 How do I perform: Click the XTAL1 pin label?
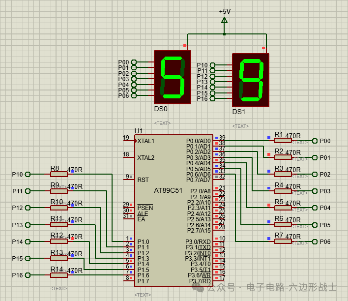[x=145, y=141]
